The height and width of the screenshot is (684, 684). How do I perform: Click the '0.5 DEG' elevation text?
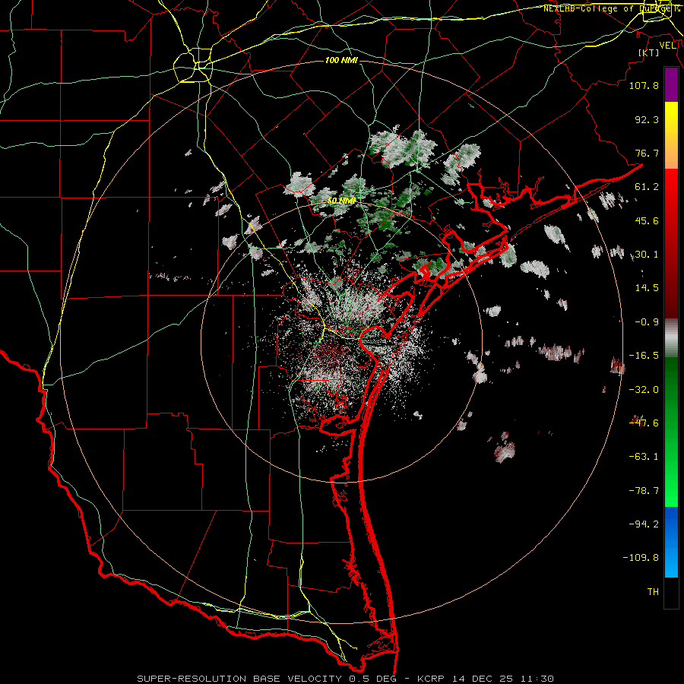[x=372, y=679]
